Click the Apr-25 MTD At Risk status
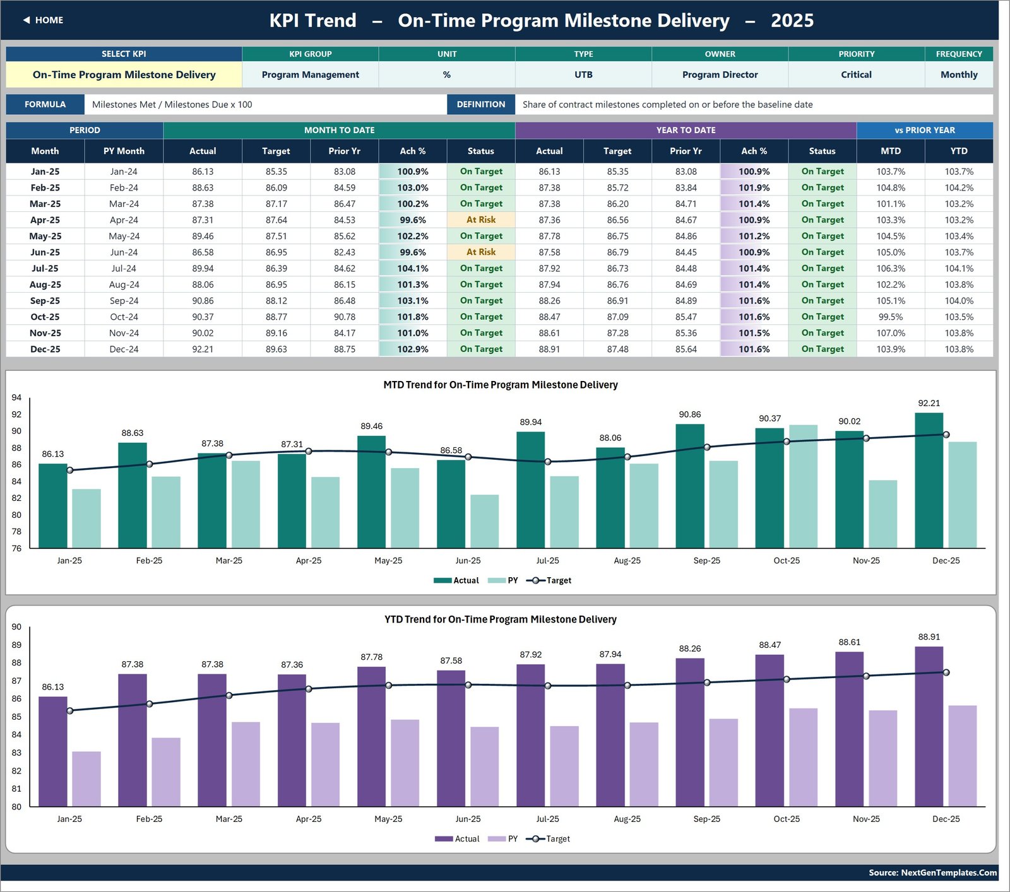This screenshot has height=892, width=1010. coord(481,220)
